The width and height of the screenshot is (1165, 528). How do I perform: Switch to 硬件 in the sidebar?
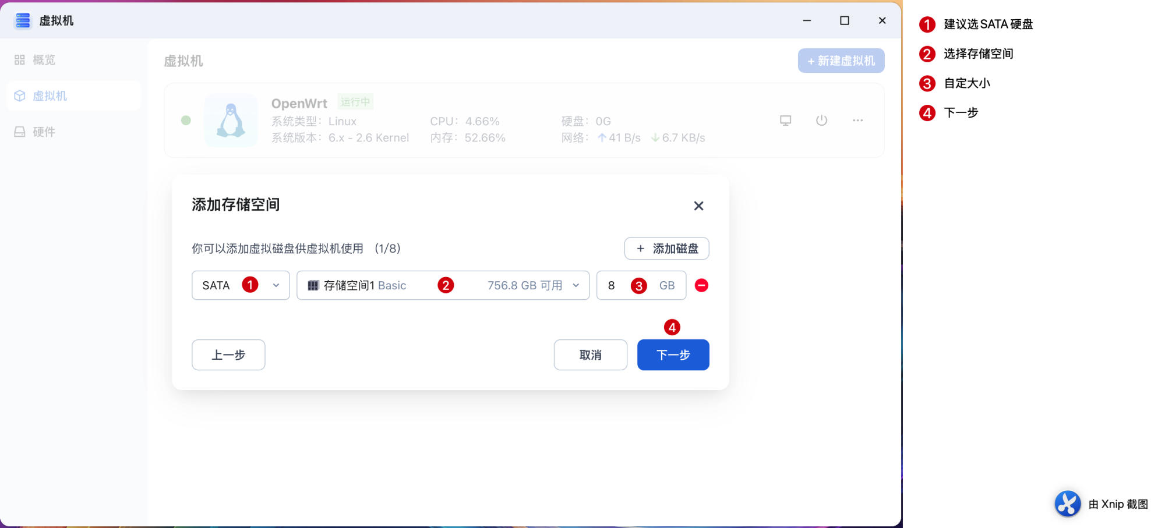[44, 132]
